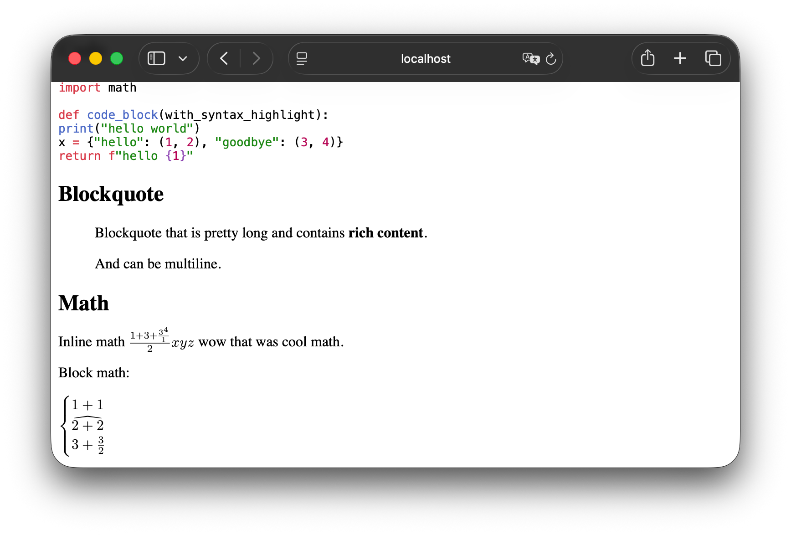
Task: Reload the localhost page
Action: (551, 58)
